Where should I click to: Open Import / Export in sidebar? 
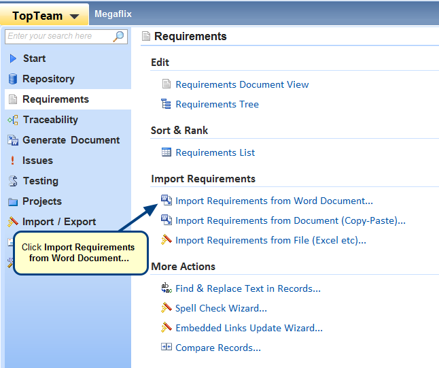pyautogui.click(x=58, y=222)
